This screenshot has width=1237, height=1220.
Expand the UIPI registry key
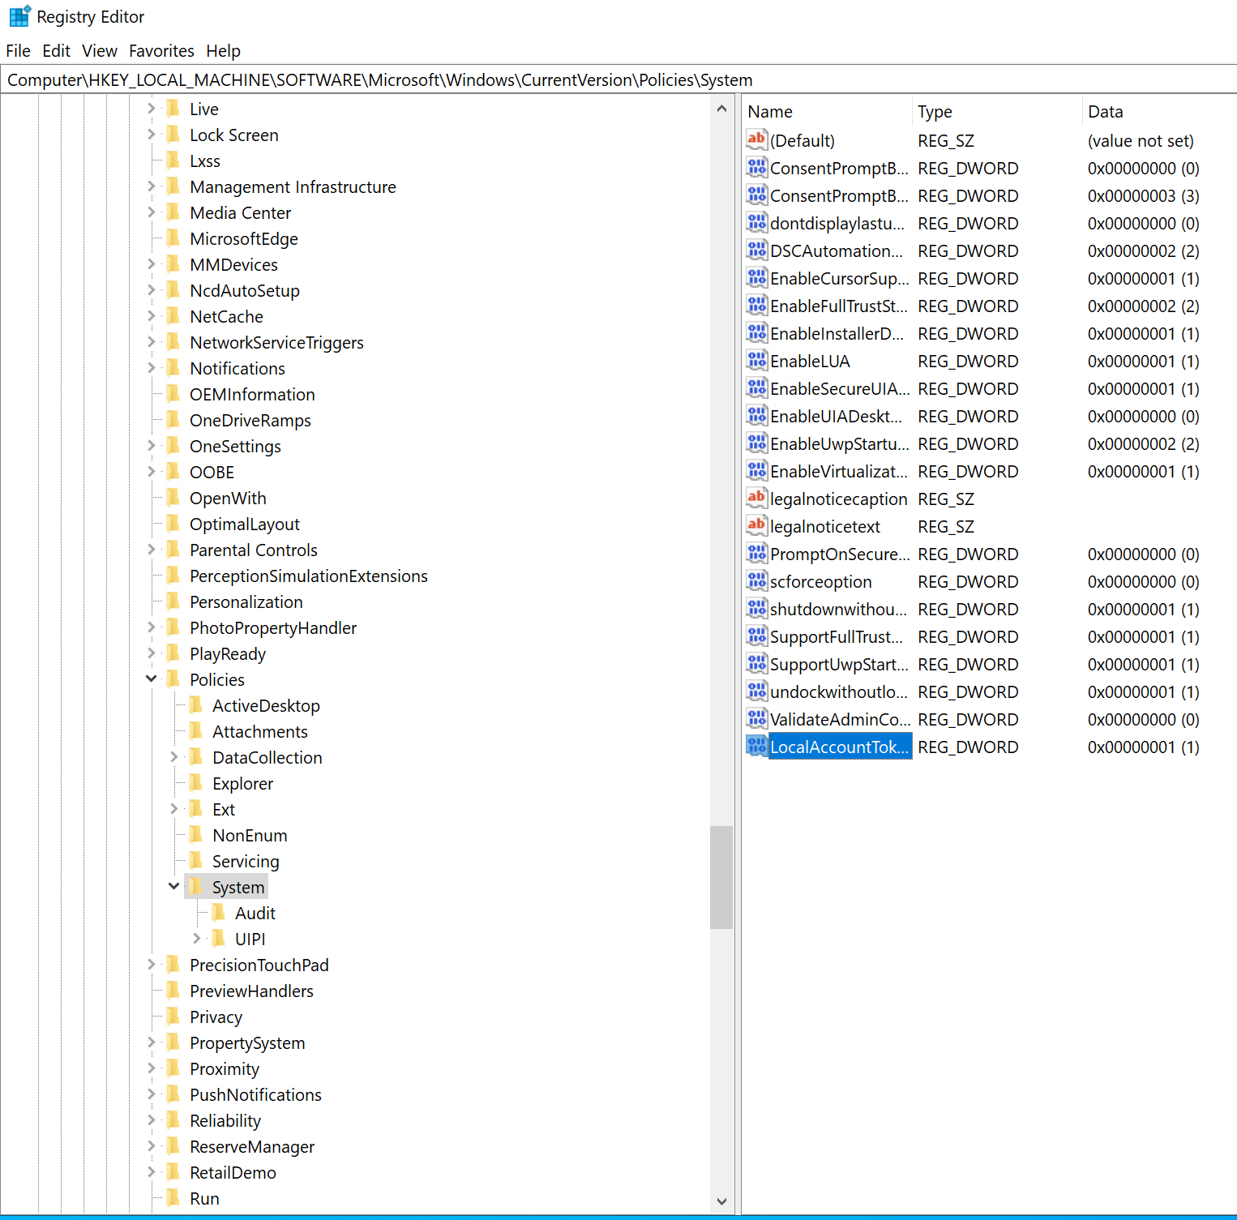pos(196,938)
